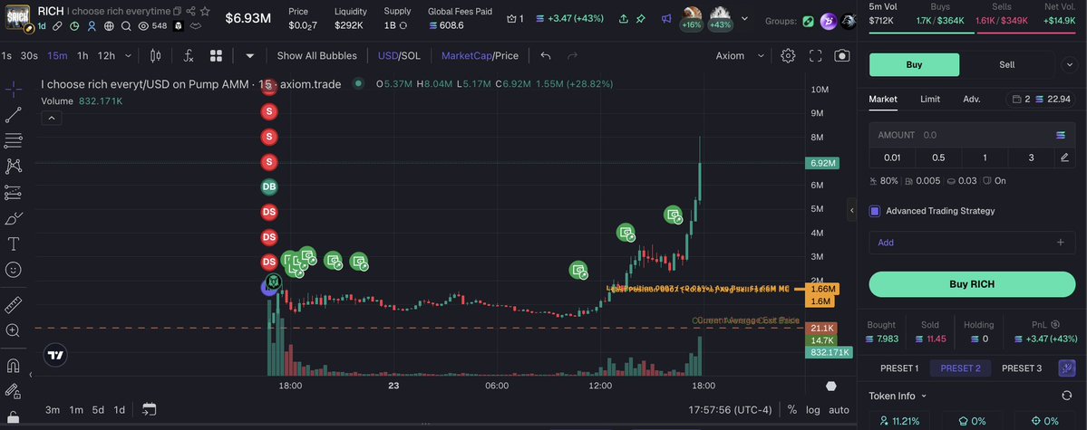Screen dimensions: 1087x430
Task: Toggle percent scale on the chart
Action: (791, 410)
